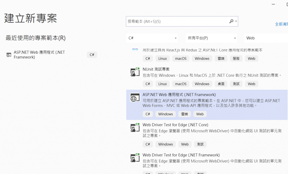Select NUnit 測試專案 title
Viewport: 288px width, 174px height.
click(156, 69)
